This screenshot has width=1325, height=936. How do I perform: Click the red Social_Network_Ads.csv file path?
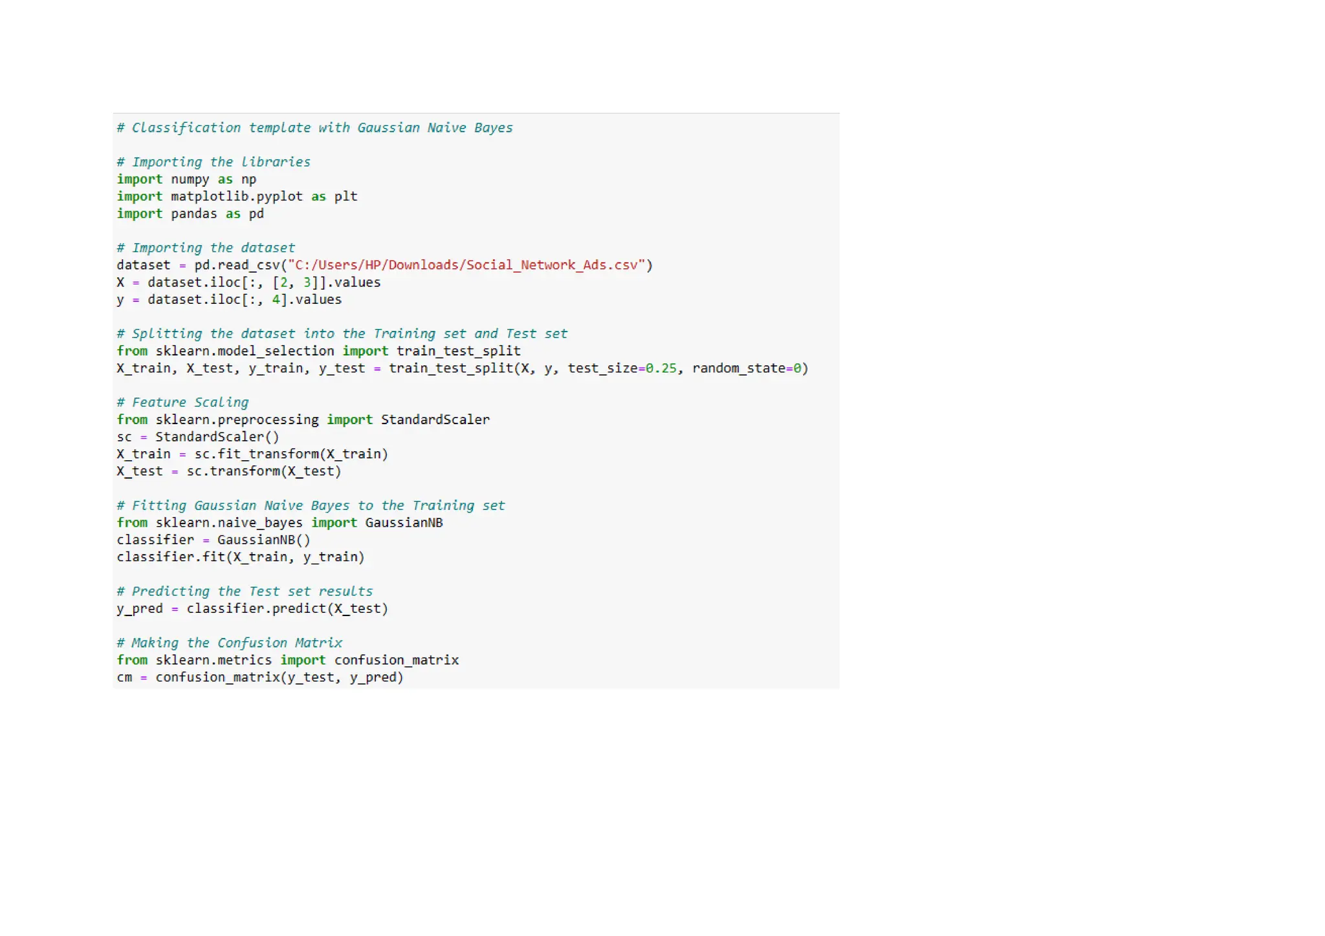pyautogui.click(x=466, y=265)
